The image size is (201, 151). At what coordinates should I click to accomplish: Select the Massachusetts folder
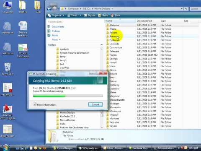point(117,100)
